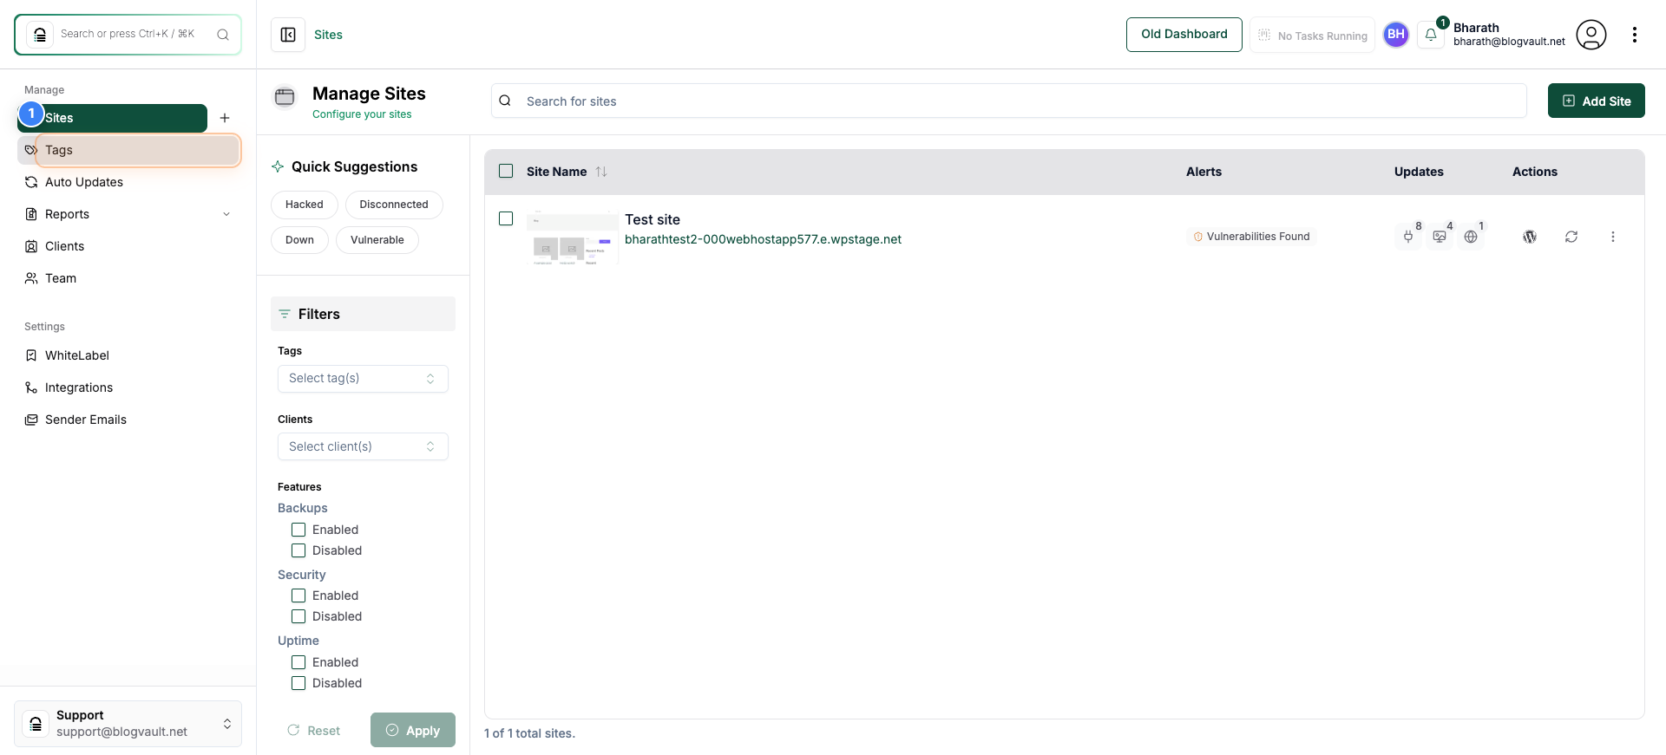Click the Sites breadcrumb link
Image resolution: width=1666 pixels, height=755 pixels.
[328, 35]
